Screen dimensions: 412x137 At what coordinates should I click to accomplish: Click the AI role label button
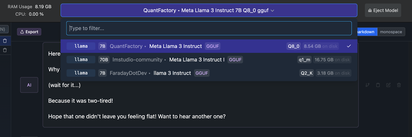coord(29,85)
